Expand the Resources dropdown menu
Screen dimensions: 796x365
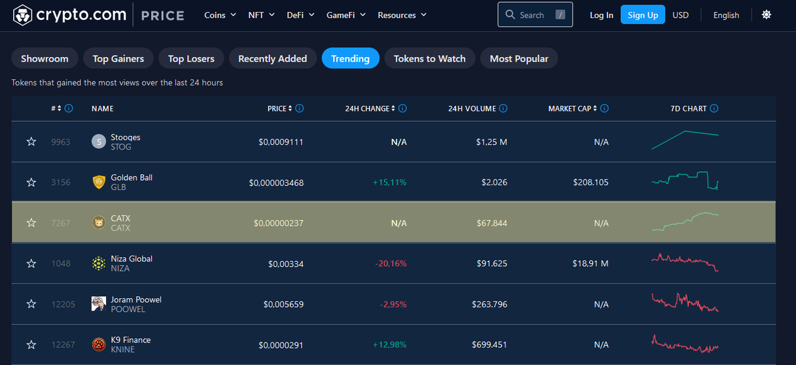402,15
